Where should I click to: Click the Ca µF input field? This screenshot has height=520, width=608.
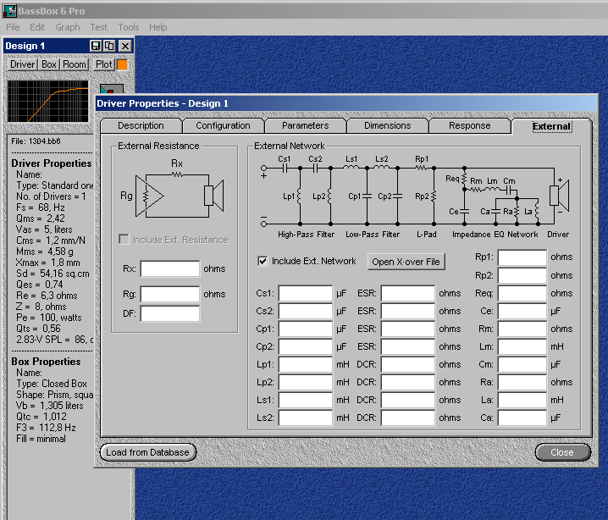point(522,418)
